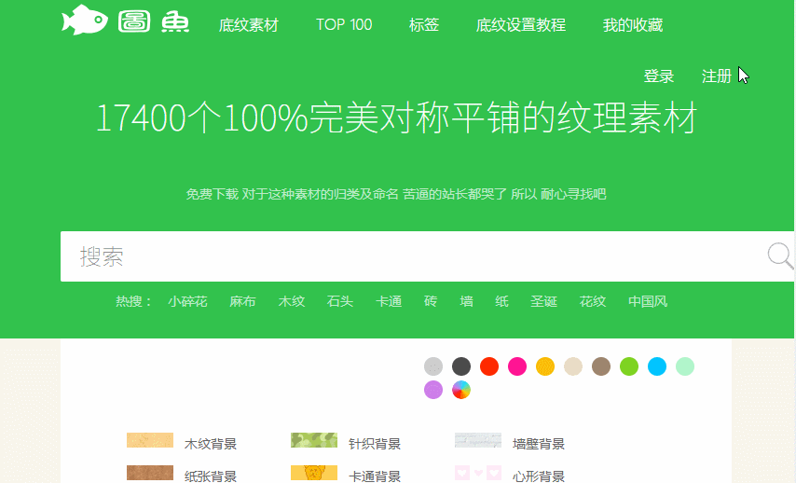The width and height of the screenshot is (796, 483).
Task: Open the 针织背景 category link
Action: point(375,444)
